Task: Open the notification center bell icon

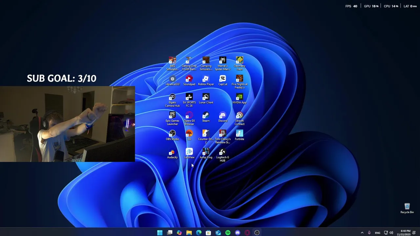Action: point(414,233)
